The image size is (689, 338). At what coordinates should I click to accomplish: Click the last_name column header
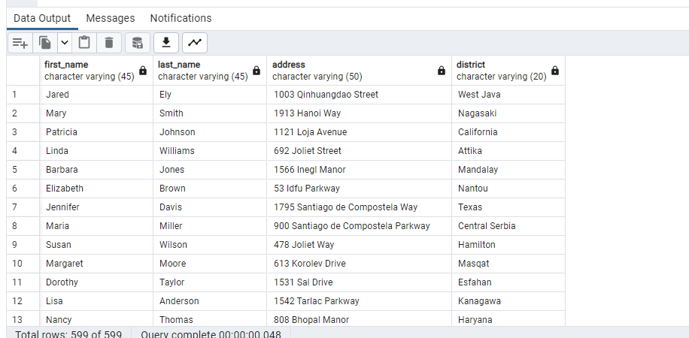[x=210, y=71]
